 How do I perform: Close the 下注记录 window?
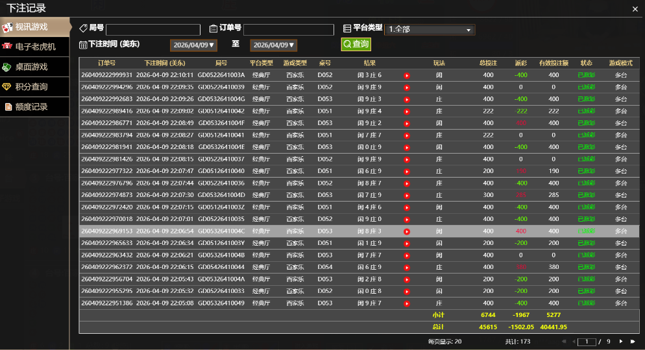[x=635, y=8]
